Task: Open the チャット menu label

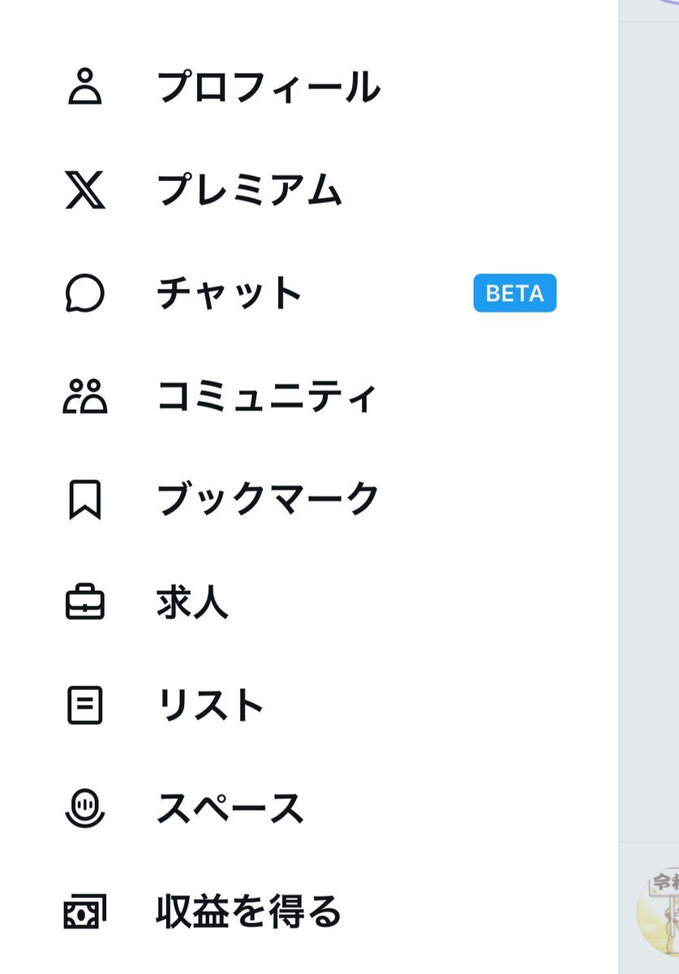Action: point(230,293)
